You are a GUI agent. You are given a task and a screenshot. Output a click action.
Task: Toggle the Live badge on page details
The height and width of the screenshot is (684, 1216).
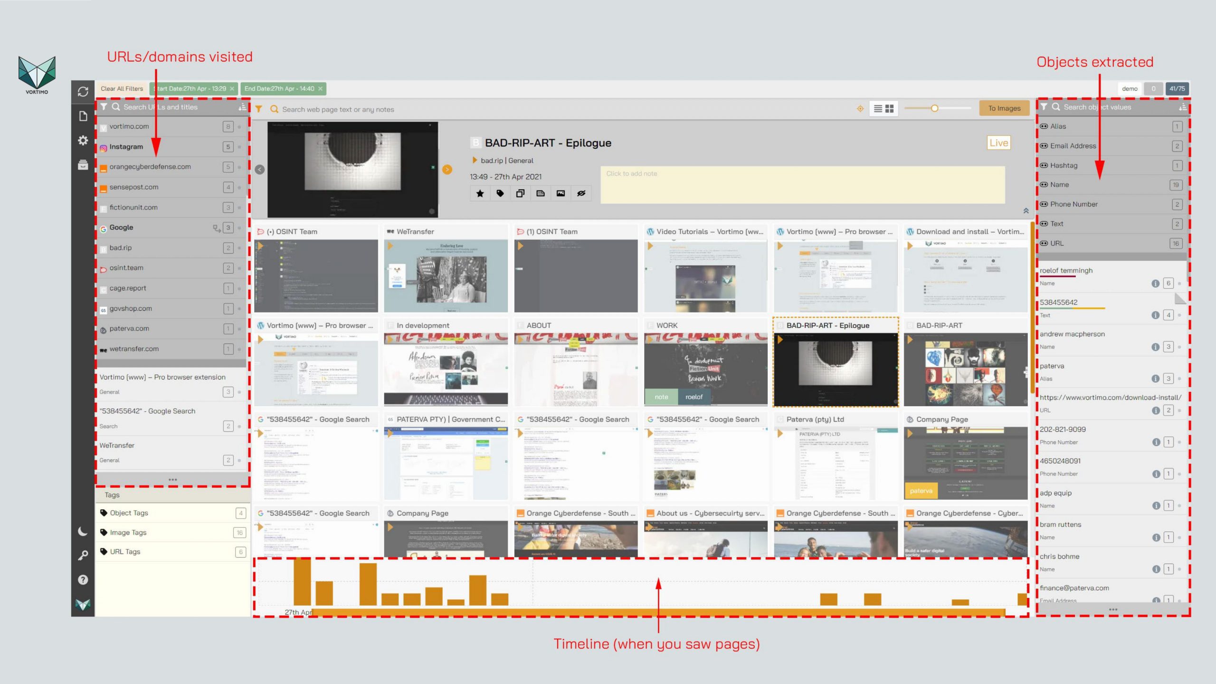998,142
